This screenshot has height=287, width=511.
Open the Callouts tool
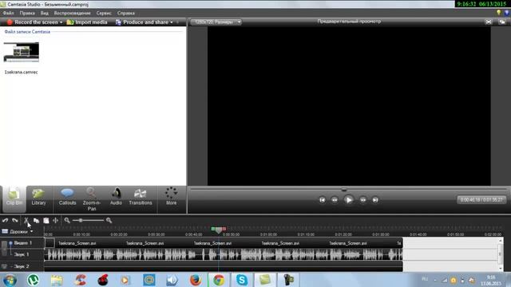coord(67,198)
